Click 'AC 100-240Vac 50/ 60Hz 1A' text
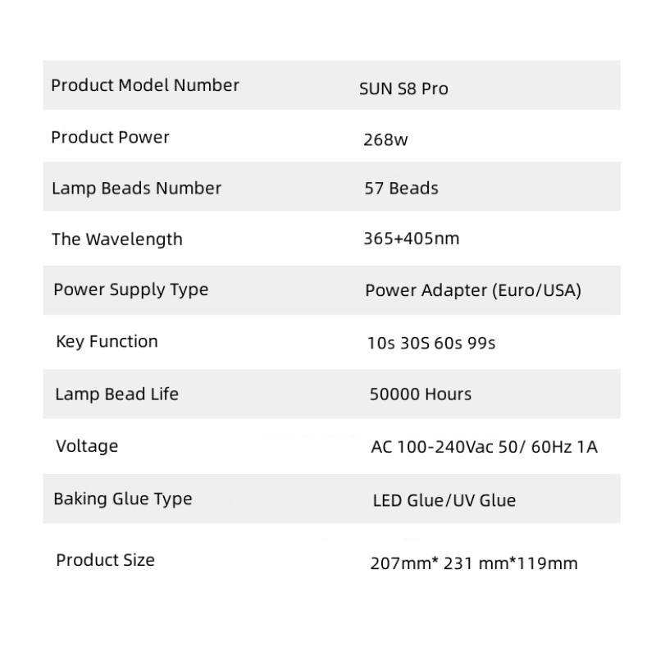Viewport: 656px width, 656px height. (x=484, y=448)
